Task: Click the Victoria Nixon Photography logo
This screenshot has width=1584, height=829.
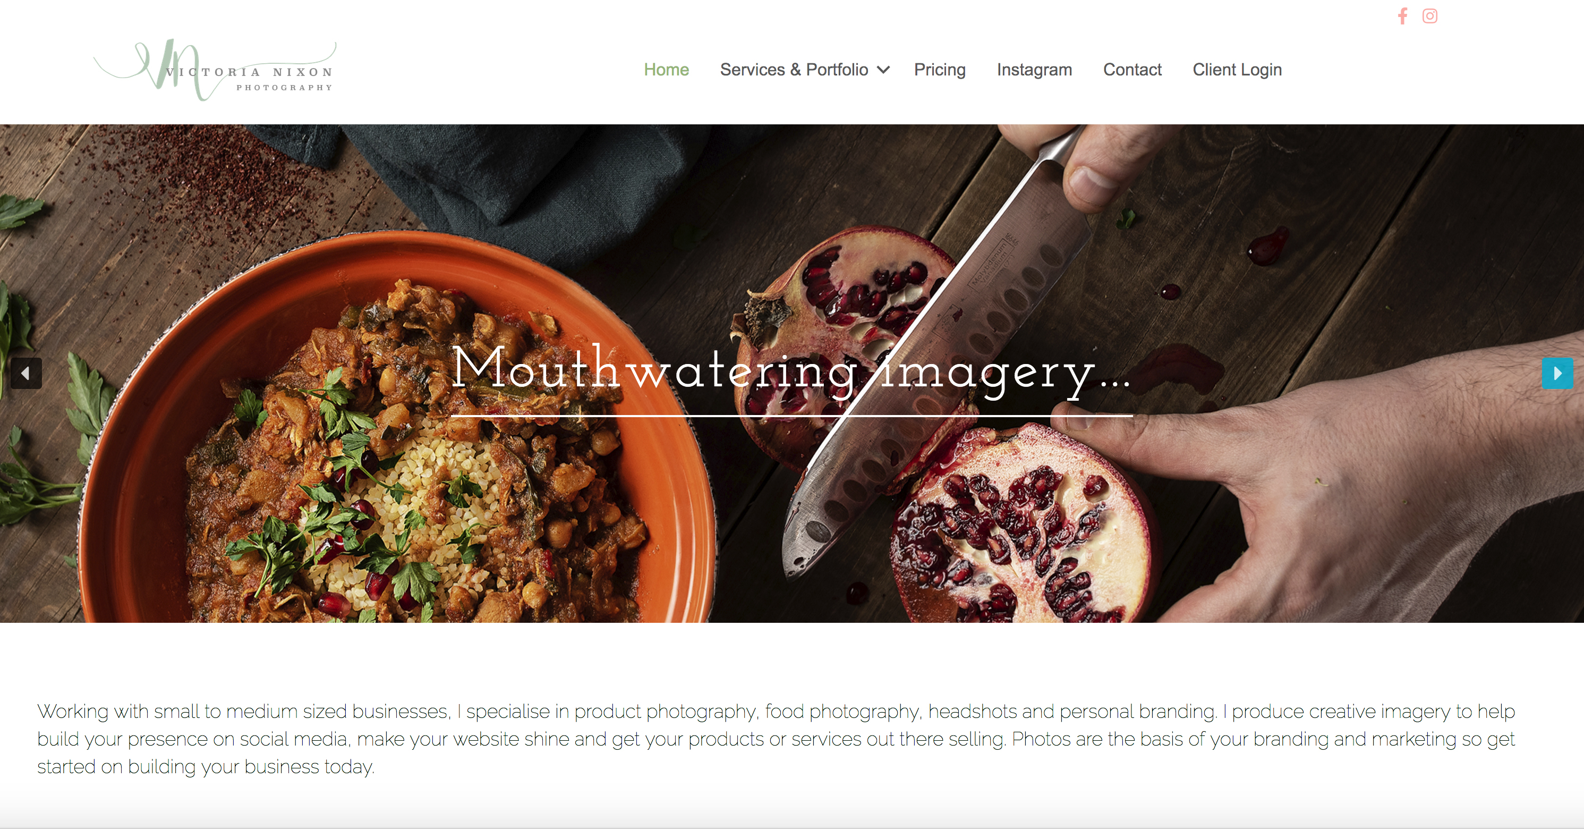Action: (215, 70)
